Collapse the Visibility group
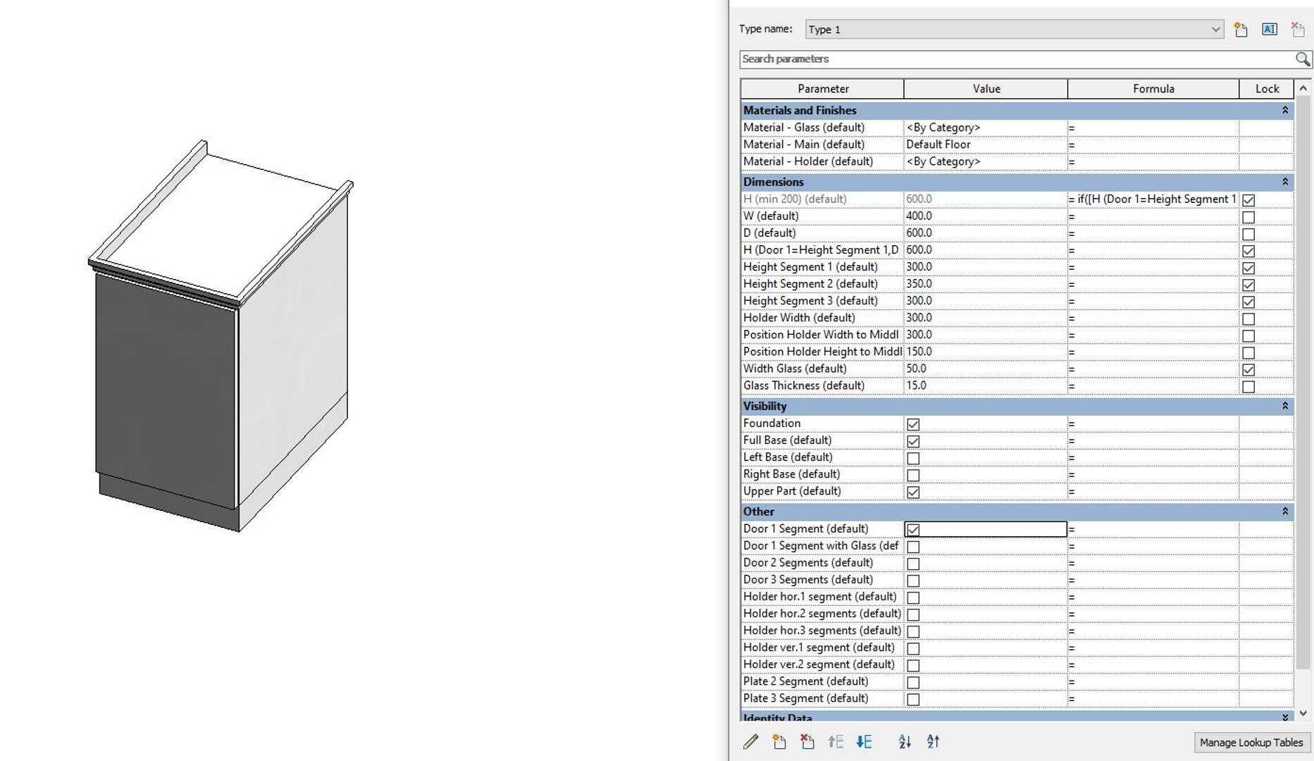Screen dimensions: 1314x761 click(x=1285, y=406)
